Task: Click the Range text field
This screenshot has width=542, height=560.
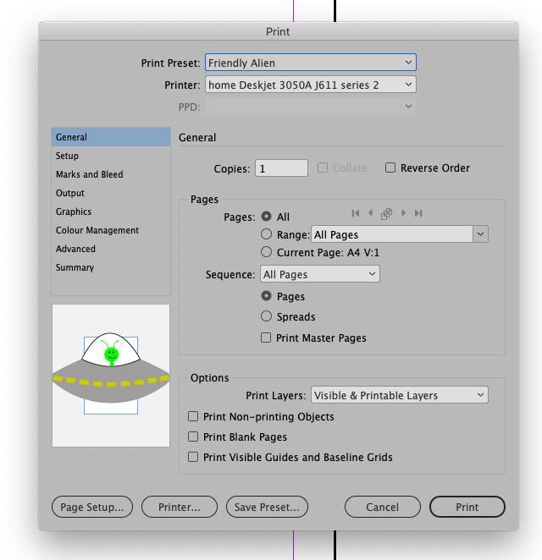Action: (x=392, y=234)
